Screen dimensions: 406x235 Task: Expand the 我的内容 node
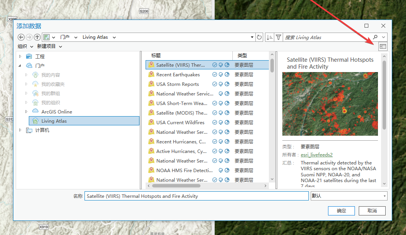point(26,75)
